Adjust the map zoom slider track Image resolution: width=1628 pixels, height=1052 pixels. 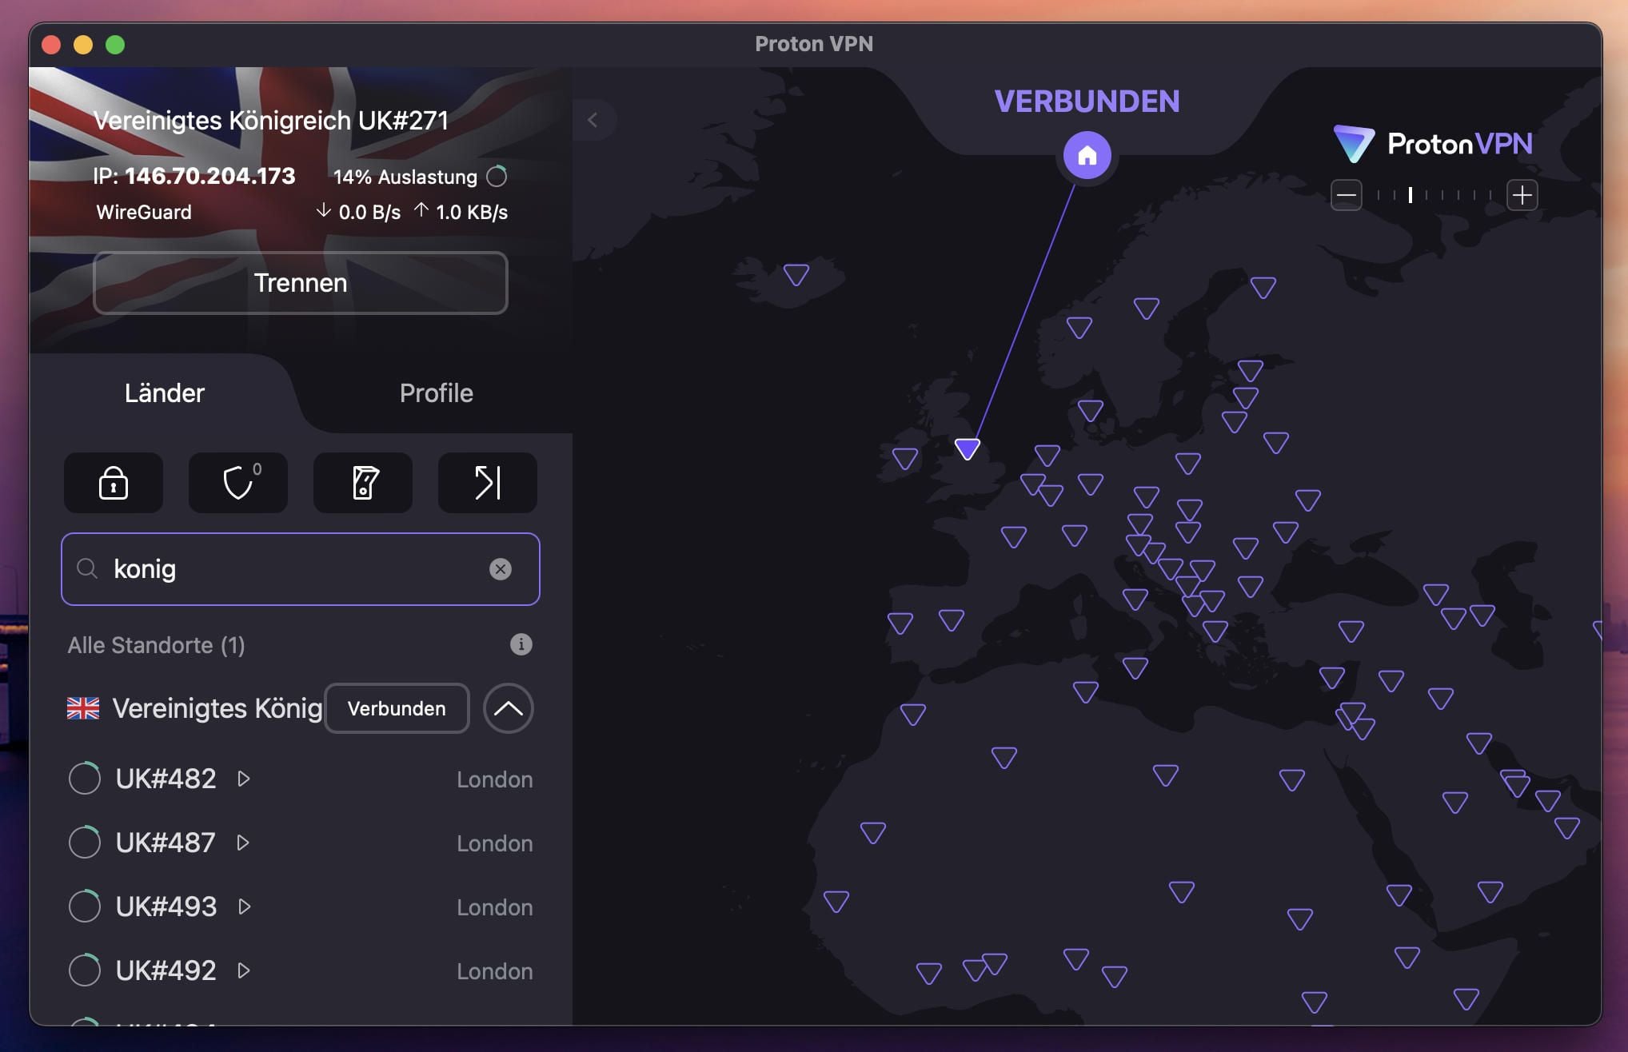point(1434,195)
